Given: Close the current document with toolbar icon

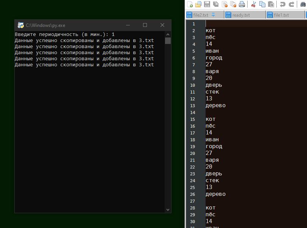Looking at the screenshot, I should (225, 4).
